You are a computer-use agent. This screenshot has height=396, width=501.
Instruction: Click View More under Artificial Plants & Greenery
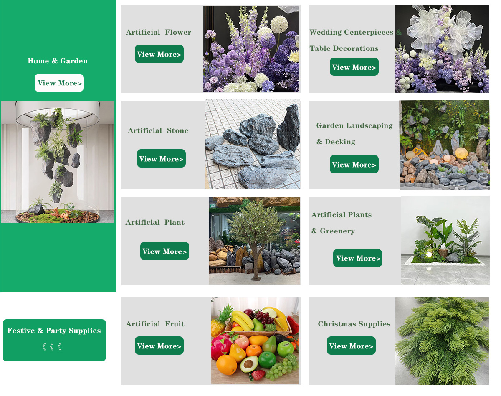[357, 258]
